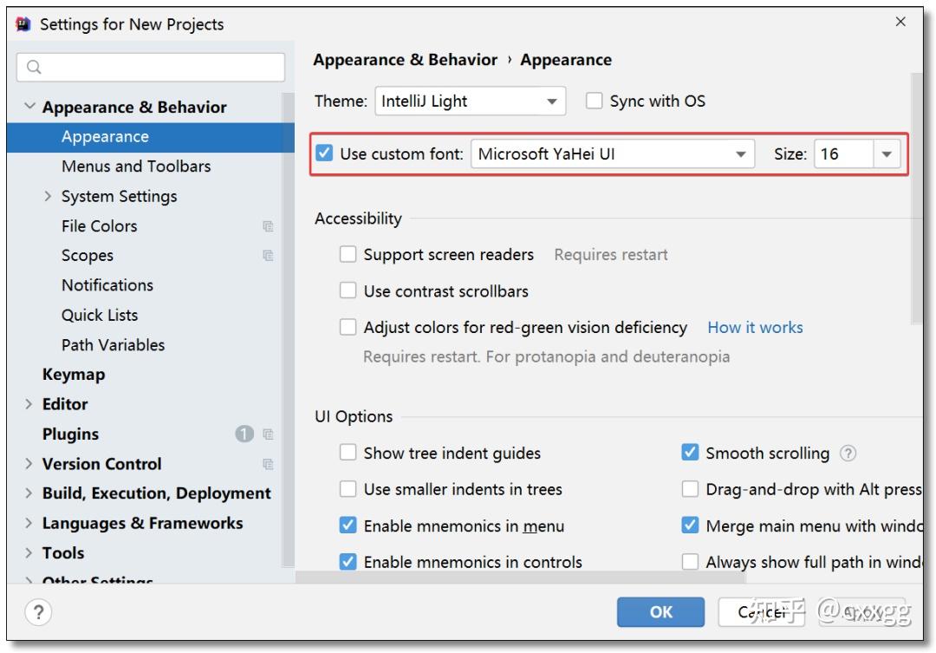Screen dimensions: 936x653
Task: Disable the Use custom font checkbox
Action: (x=324, y=153)
